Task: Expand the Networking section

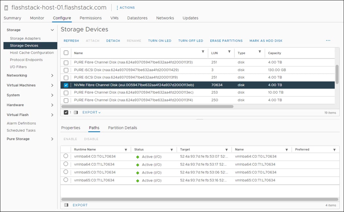Action: [x=17, y=75]
